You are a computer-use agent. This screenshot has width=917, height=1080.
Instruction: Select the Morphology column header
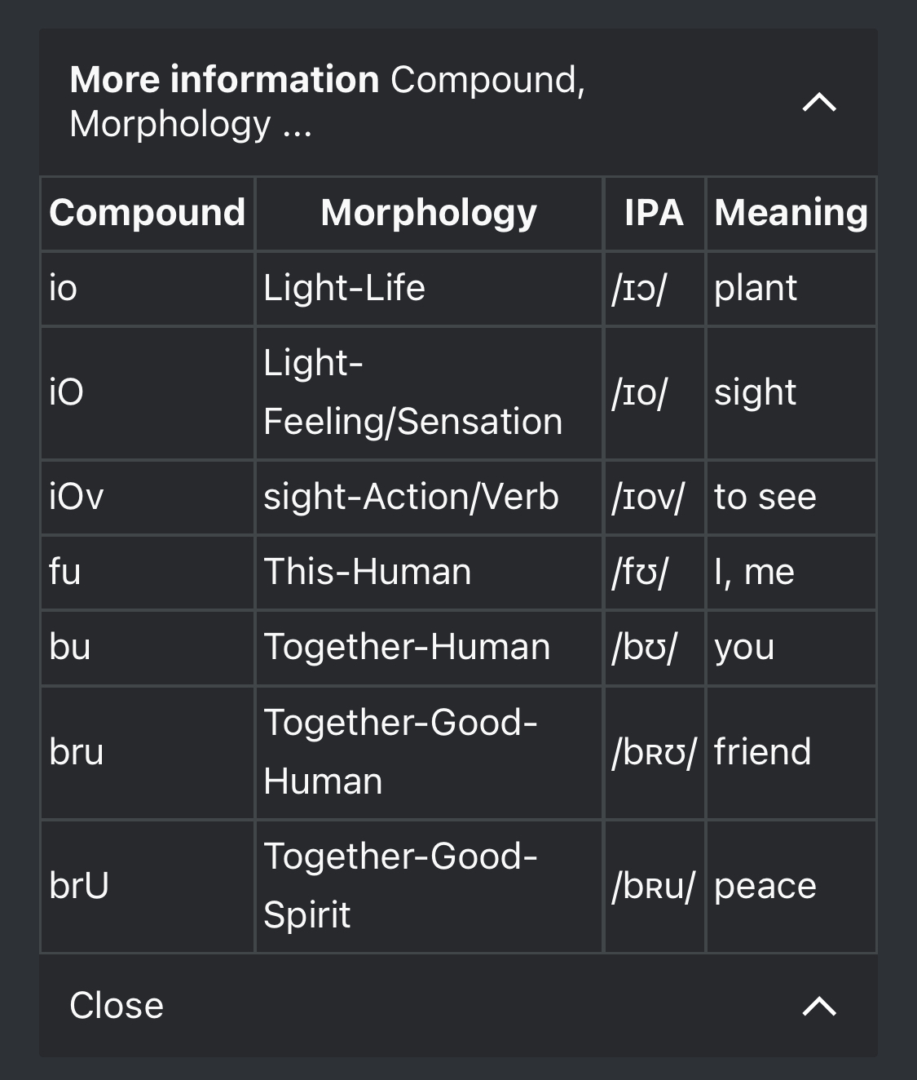tap(429, 213)
